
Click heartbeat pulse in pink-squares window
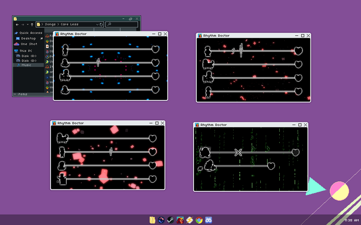(111, 152)
